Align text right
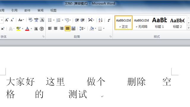 click(61, 29)
